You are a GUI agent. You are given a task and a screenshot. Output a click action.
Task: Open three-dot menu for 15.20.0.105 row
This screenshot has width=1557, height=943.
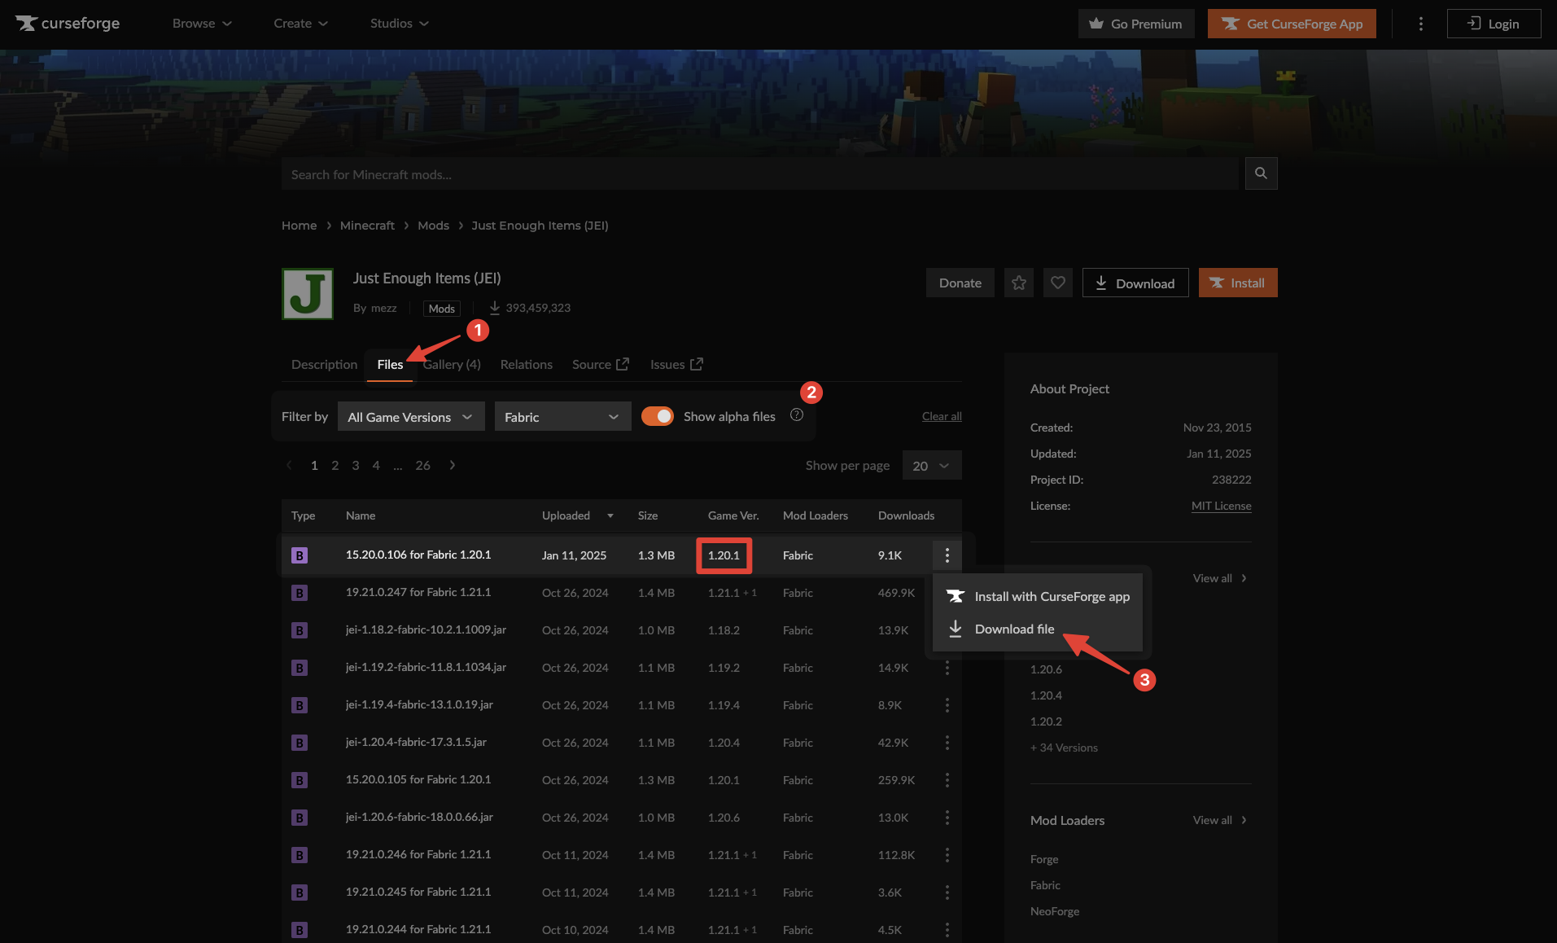click(x=947, y=780)
